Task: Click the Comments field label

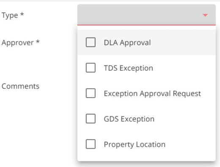Action: 20,86
